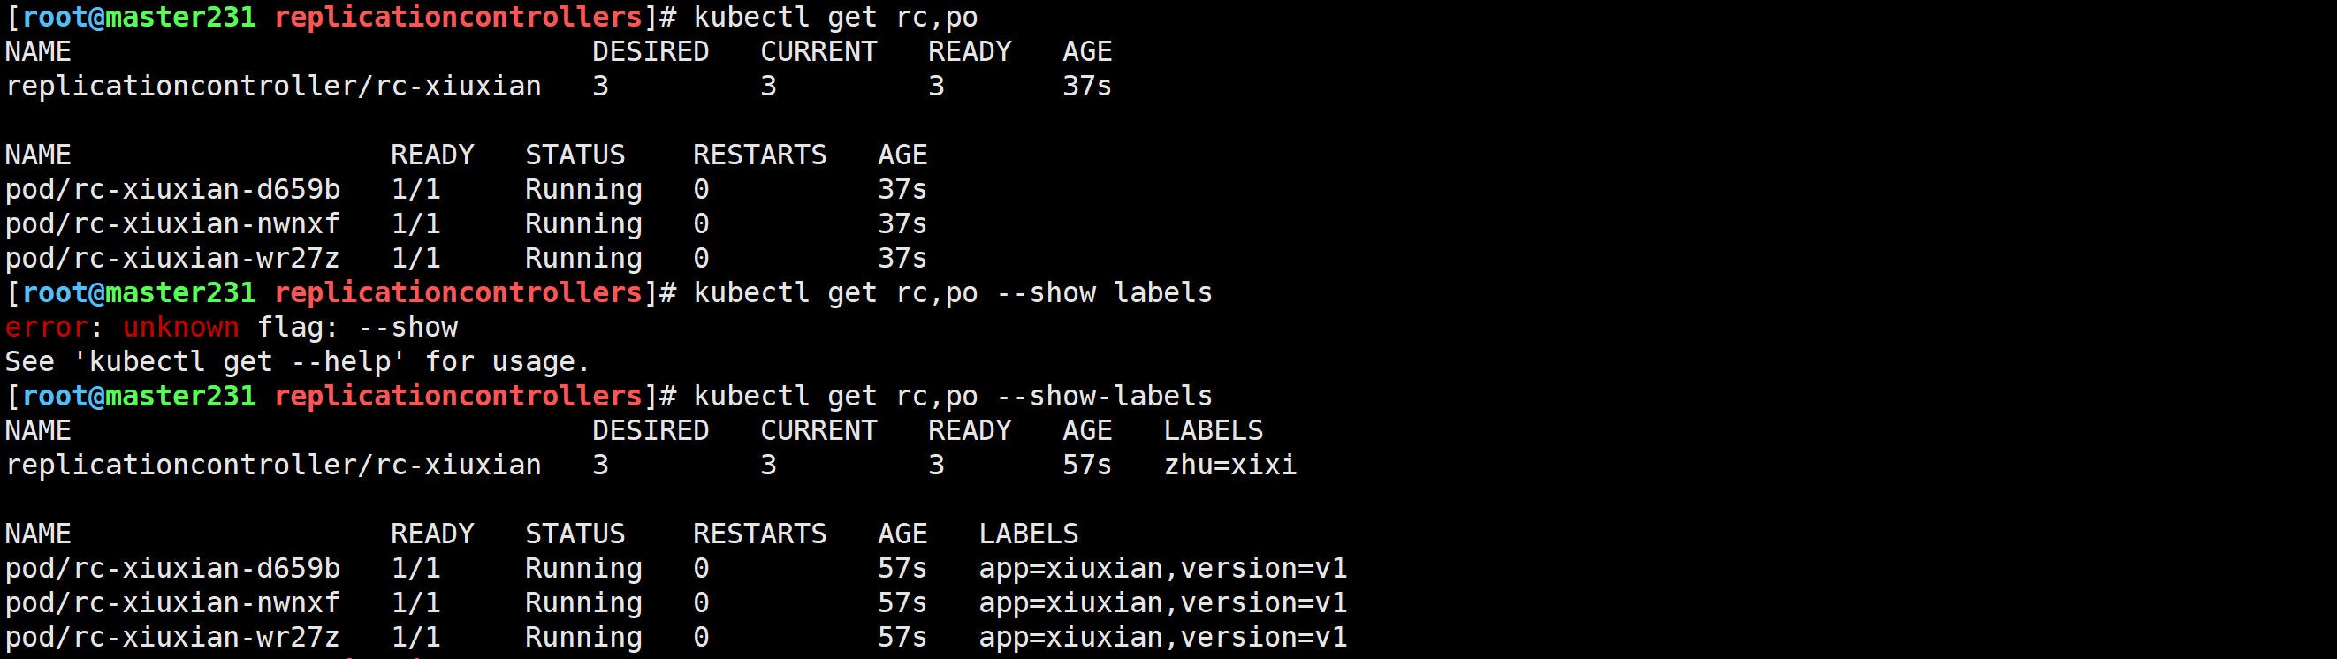Click 'Running' status of d659b in first table
The image size is (2337, 659).
583,189
